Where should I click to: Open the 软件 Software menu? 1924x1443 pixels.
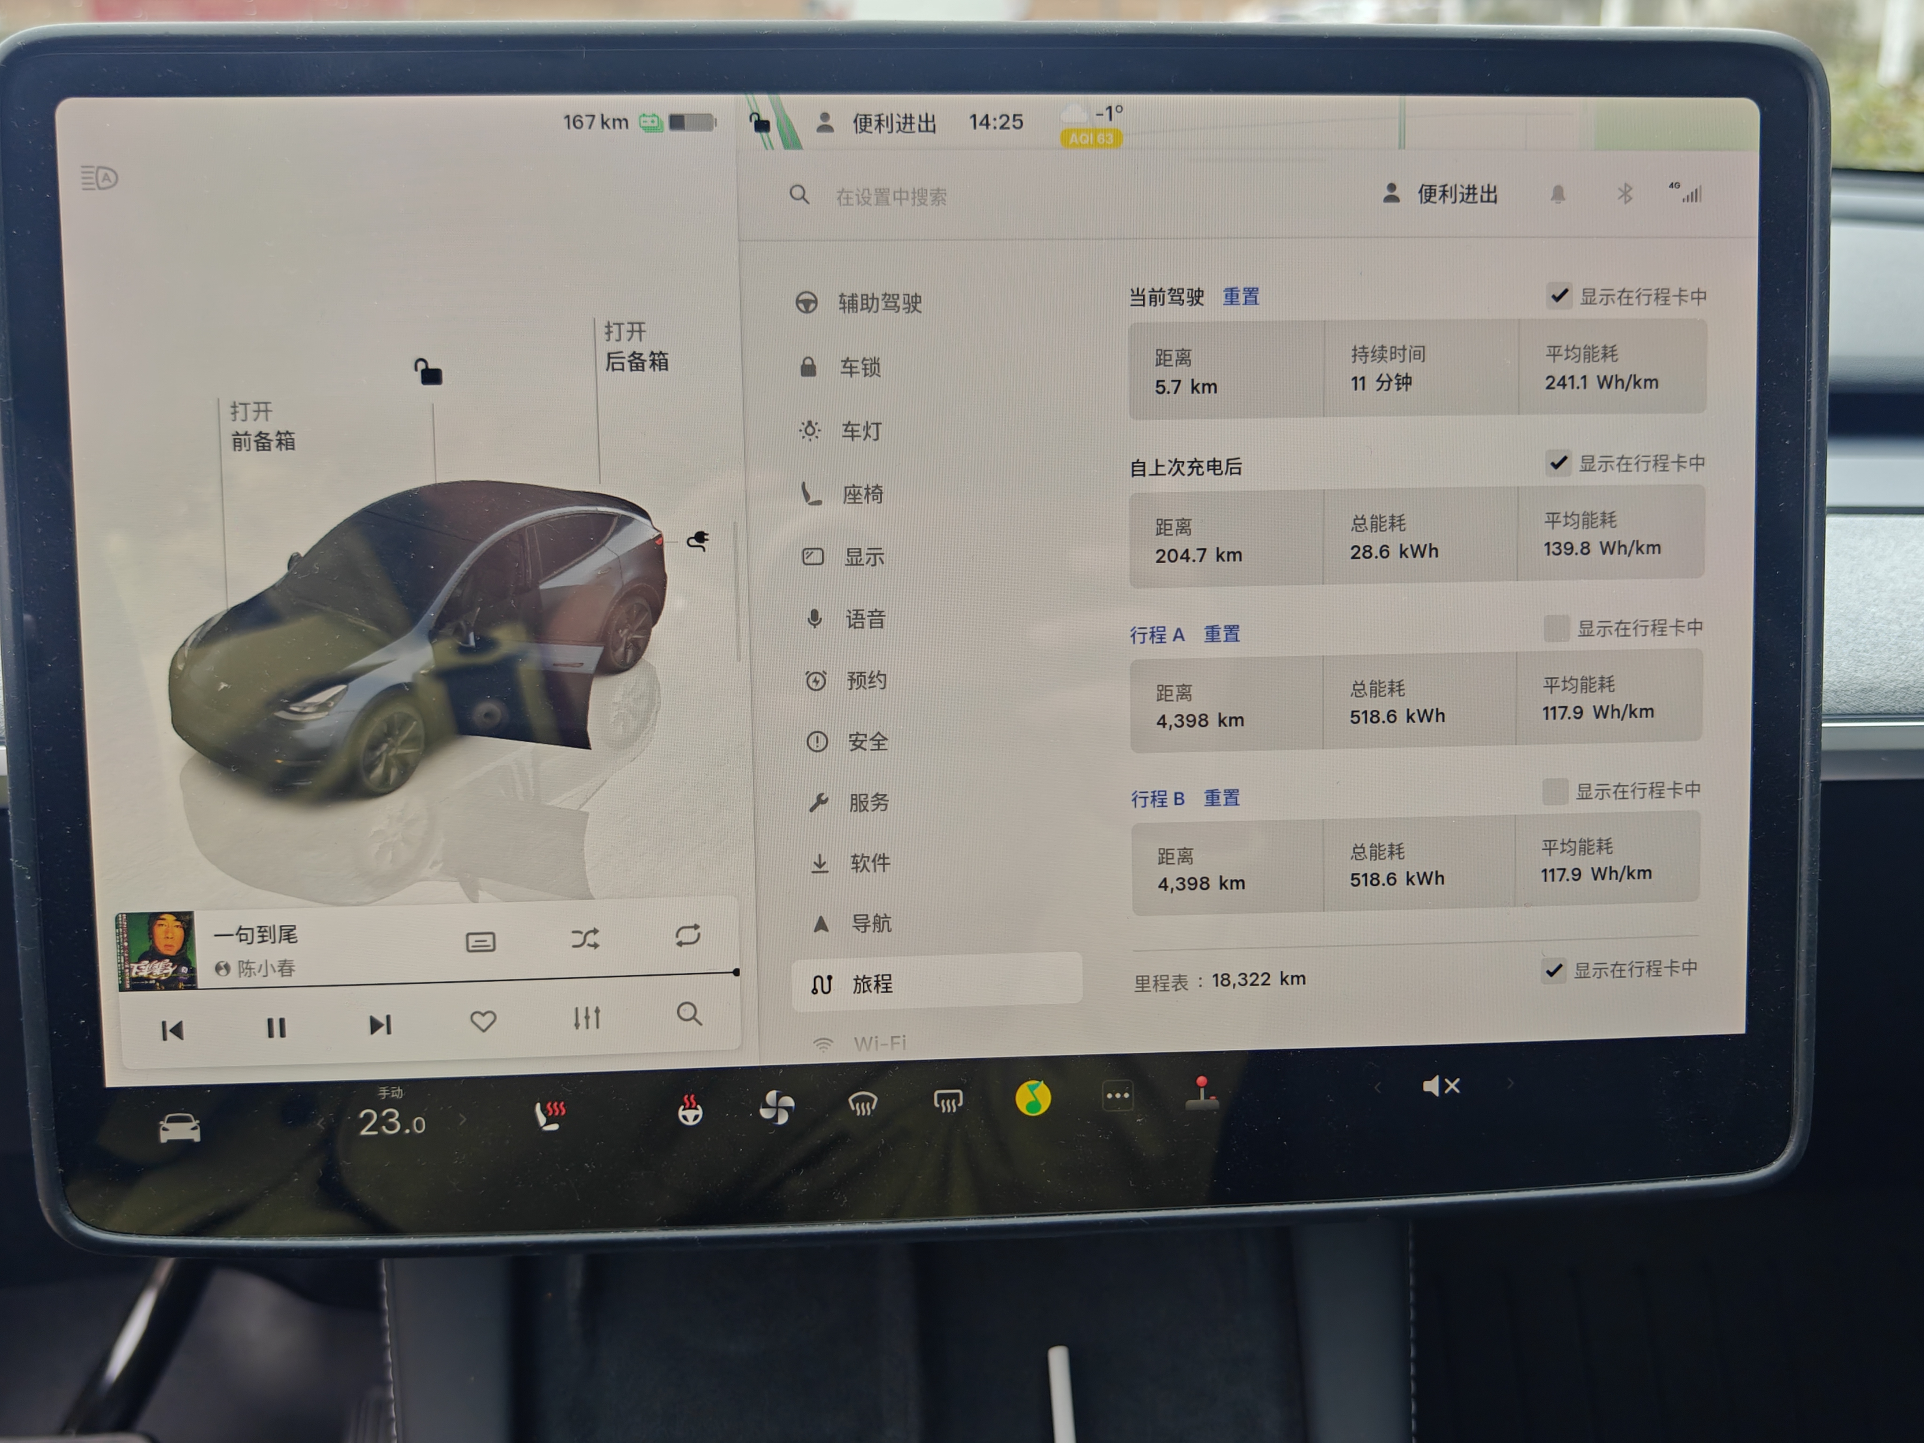(850, 863)
